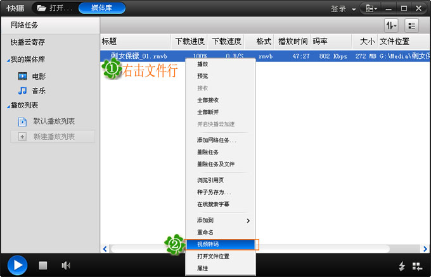Choose 属性 in the context menu
The height and width of the screenshot is (277, 431).
221,268
